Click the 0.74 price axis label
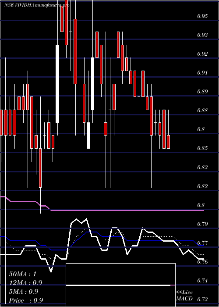219x307 pixels. tap(202, 281)
